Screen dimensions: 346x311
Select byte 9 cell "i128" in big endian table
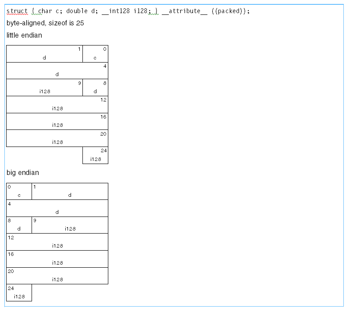click(70, 225)
